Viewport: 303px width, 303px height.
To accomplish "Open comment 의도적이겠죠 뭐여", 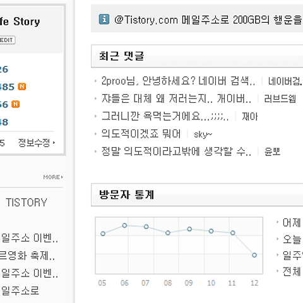I will click(141, 134).
